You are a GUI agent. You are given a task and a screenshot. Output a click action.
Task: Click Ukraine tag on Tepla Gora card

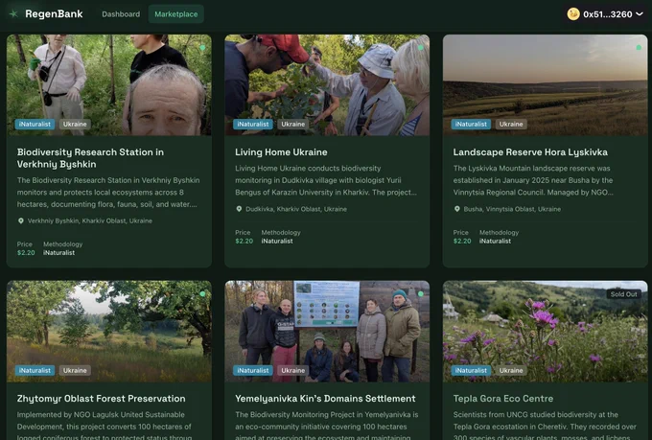click(511, 370)
